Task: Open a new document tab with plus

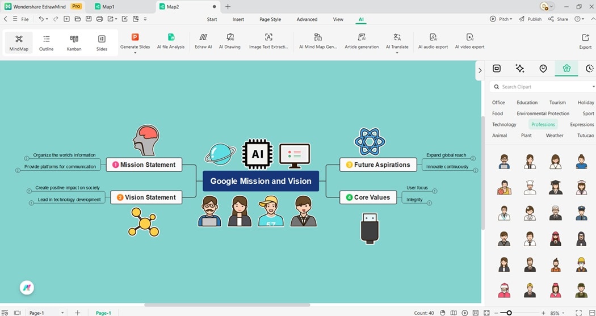Action: (228, 6)
